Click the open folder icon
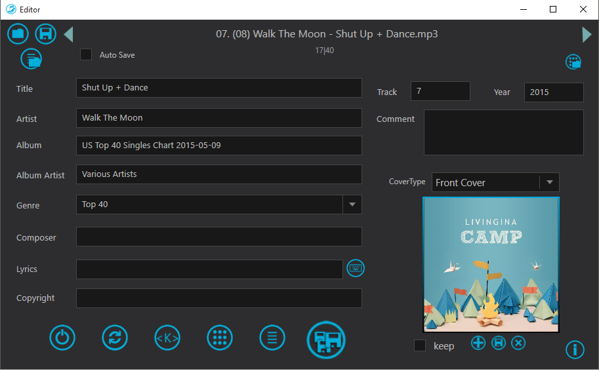 click(18, 33)
